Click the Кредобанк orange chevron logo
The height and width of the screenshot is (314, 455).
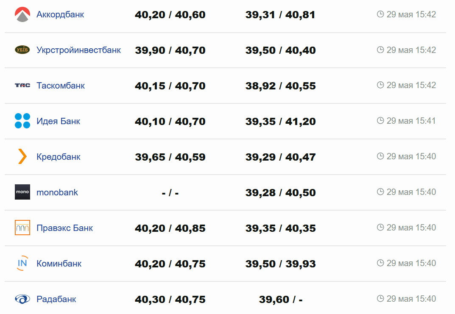pos(22,157)
